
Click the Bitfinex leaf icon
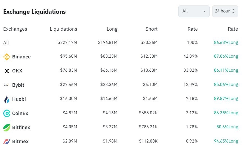[7, 127]
